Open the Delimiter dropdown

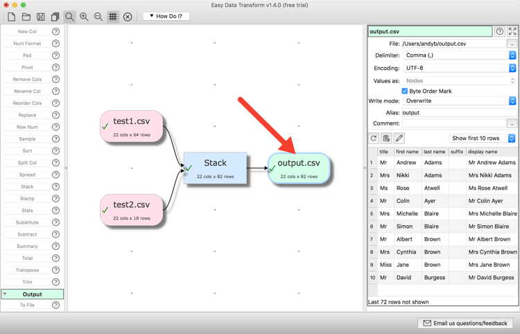pos(460,55)
